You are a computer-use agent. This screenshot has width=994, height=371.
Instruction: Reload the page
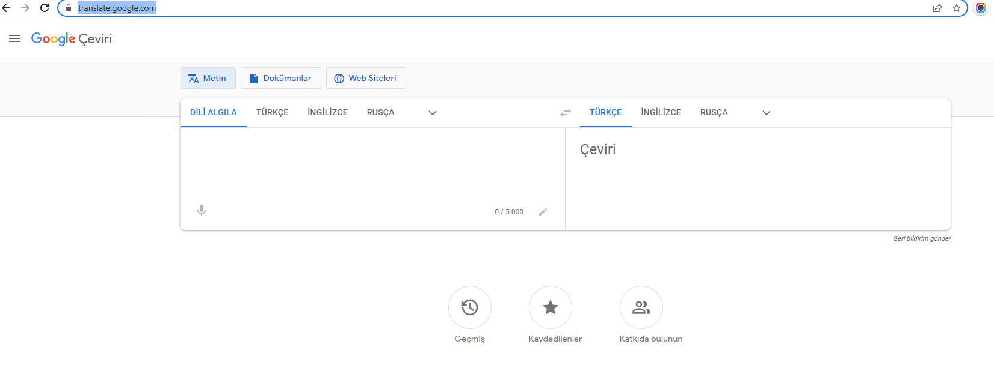click(x=45, y=8)
